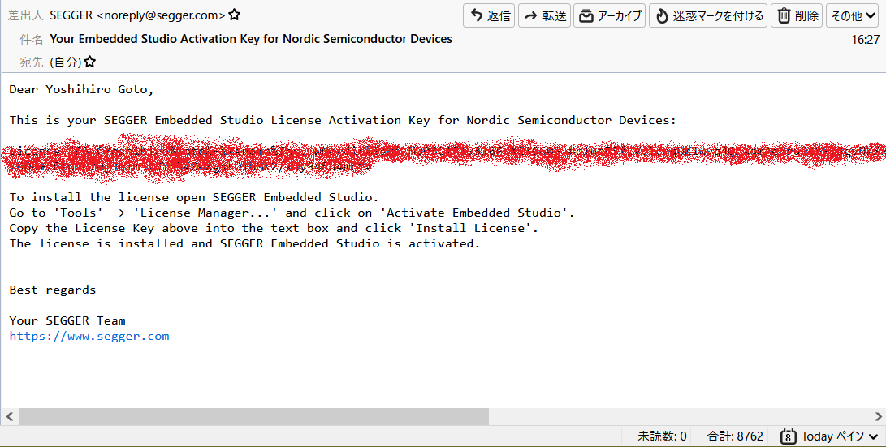Click line mentioning 'Install License'

pos(274,228)
